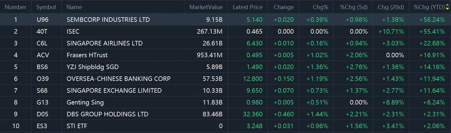Click latest price 0.495
Viewport: 451px width, 133px height.
(255, 55)
